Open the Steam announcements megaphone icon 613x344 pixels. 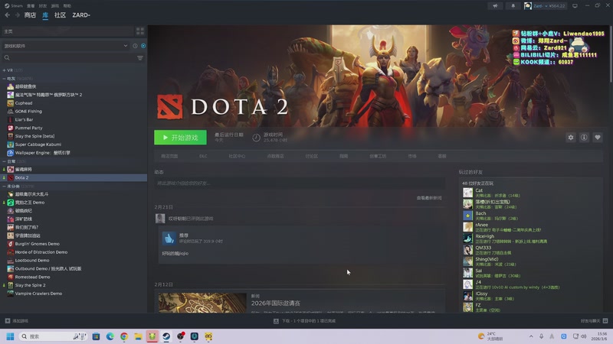[495, 6]
